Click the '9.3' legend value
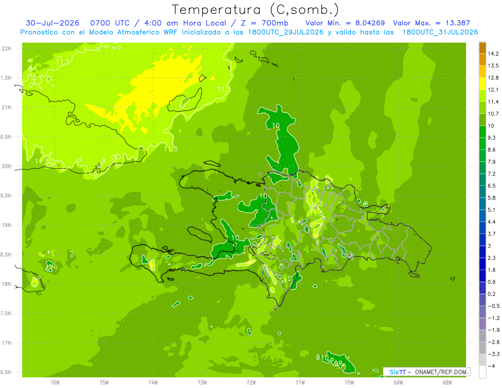 [492, 138]
